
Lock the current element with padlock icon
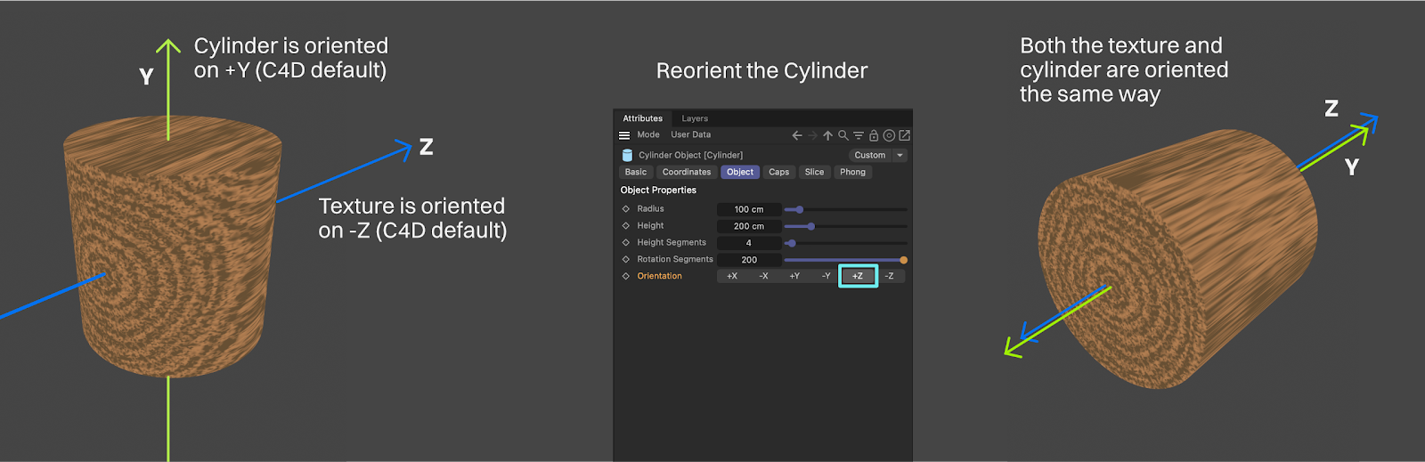(x=874, y=135)
